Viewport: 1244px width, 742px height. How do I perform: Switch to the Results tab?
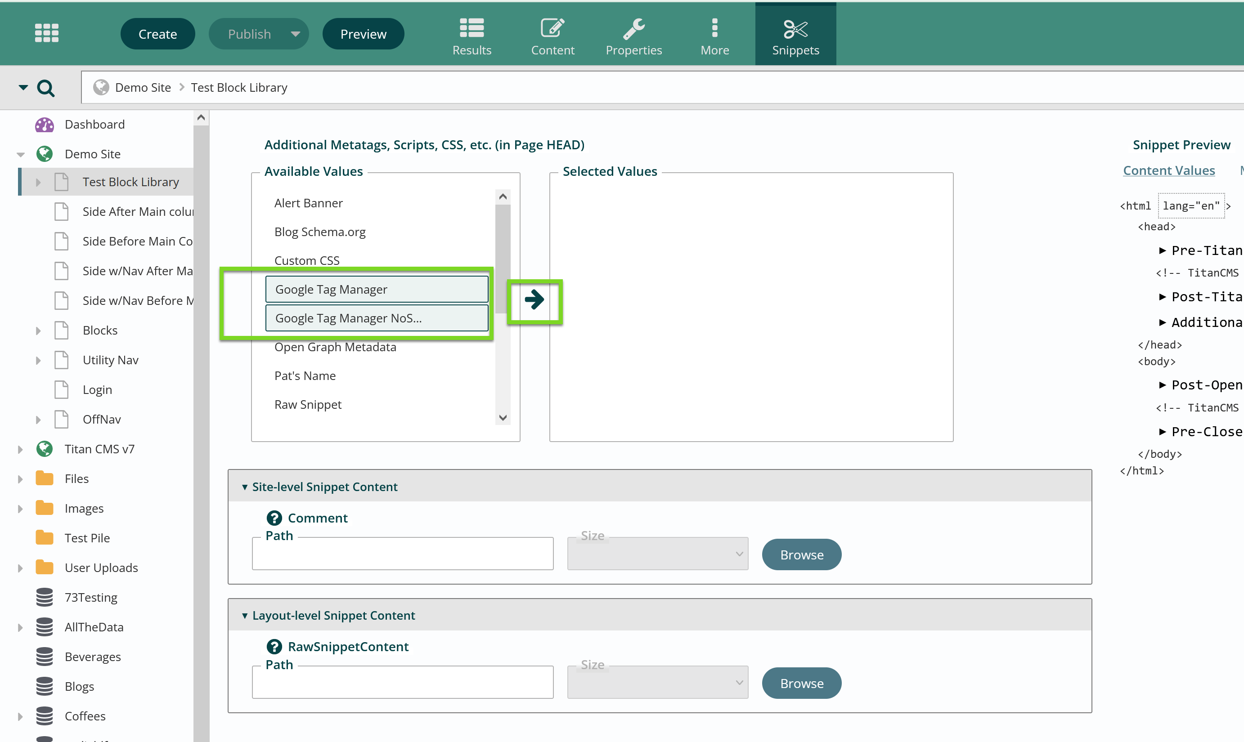tap(472, 36)
